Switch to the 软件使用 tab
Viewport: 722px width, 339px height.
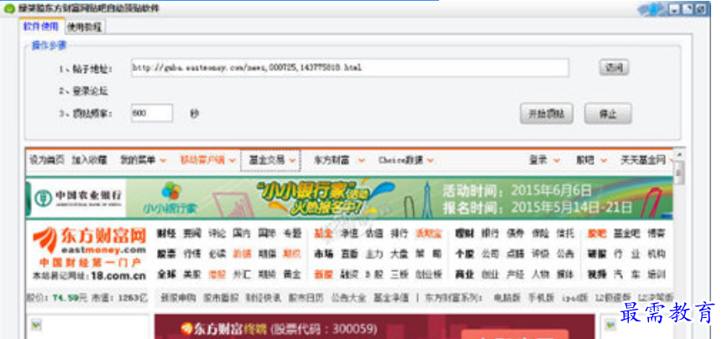coord(41,27)
